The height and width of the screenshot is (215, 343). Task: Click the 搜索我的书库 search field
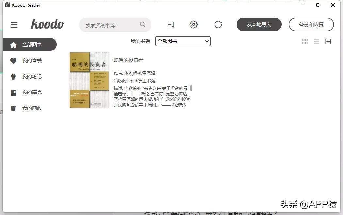(x=111, y=24)
